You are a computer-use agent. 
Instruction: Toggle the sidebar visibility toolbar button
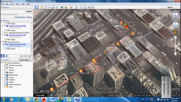(36, 7)
